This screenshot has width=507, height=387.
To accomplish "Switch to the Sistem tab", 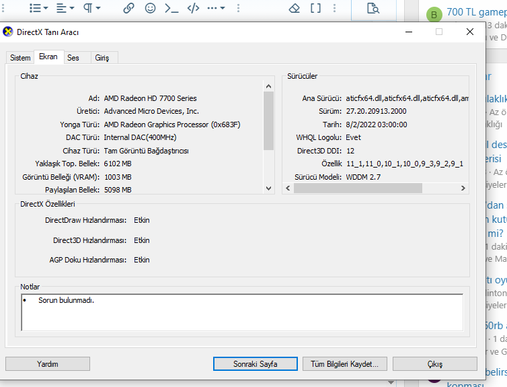I will pos(20,58).
